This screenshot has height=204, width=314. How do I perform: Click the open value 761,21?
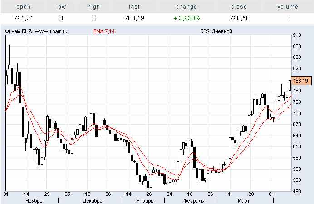[x=23, y=19]
